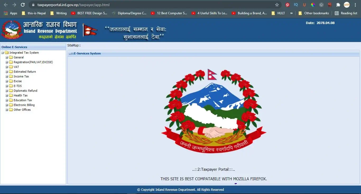Collapse the Integrated Tax System tree node

click(x=2, y=53)
